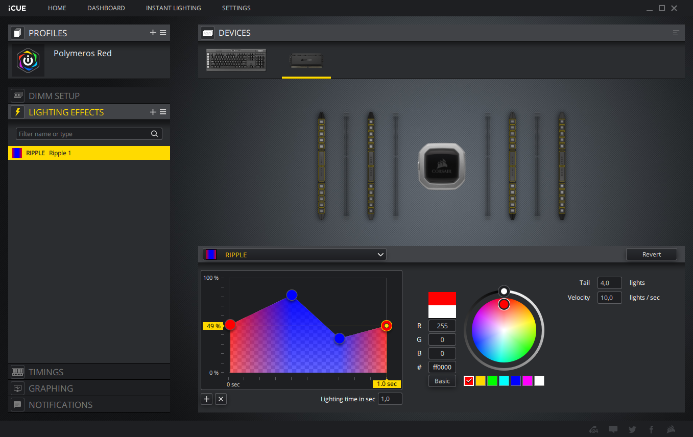This screenshot has width=693, height=437.
Task: Select the checked red color swatch
Action: pyautogui.click(x=469, y=381)
